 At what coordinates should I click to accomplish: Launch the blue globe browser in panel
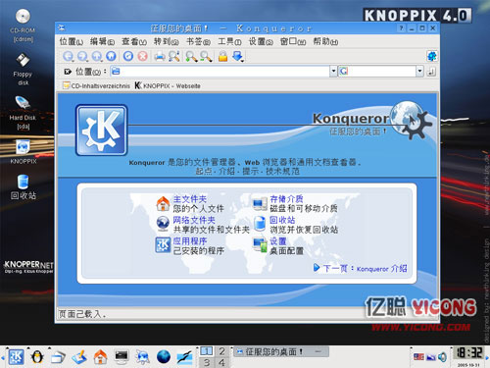pyautogui.click(x=164, y=356)
